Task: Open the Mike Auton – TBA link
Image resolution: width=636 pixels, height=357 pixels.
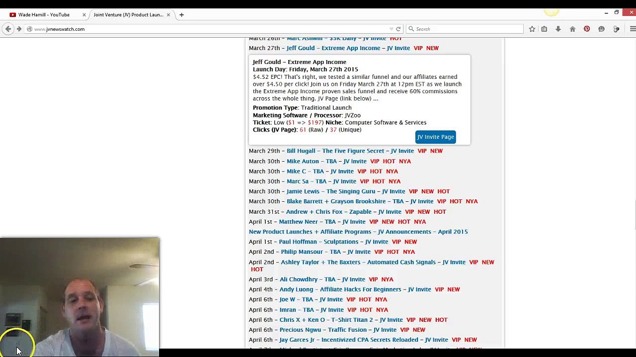Action: (x=312, y=161)
